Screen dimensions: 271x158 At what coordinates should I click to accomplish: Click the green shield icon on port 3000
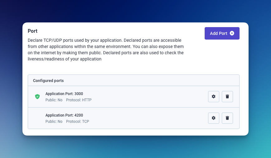tap(37, 97)
